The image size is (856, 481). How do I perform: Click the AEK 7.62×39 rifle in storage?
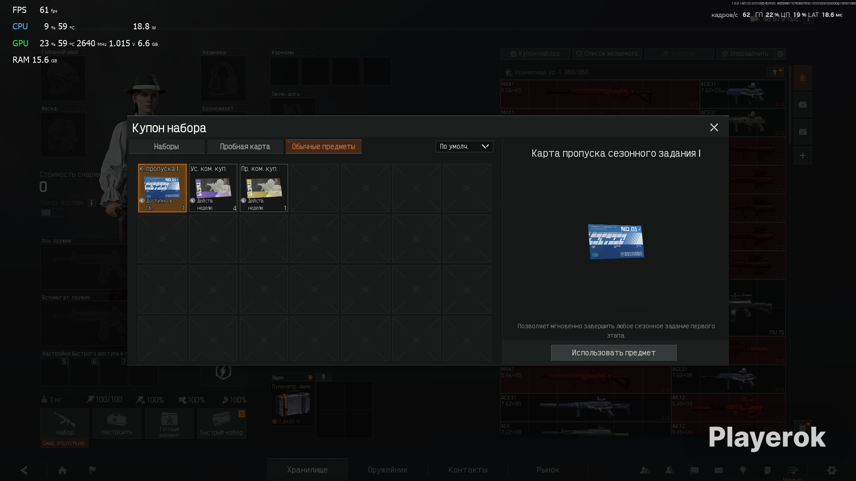pyautogui.click(x=585, y=430)
